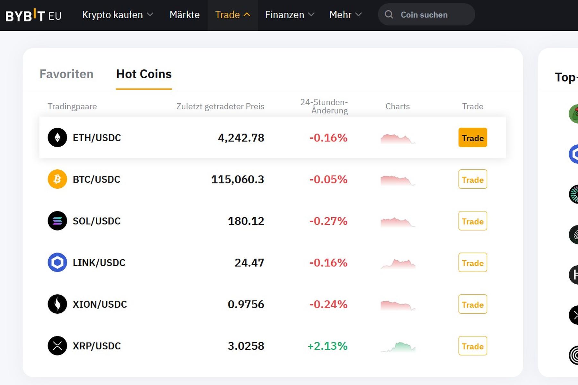
Task: Click the Chainlink coin icon
Action: pyautogui.click(x=57, y=262)
